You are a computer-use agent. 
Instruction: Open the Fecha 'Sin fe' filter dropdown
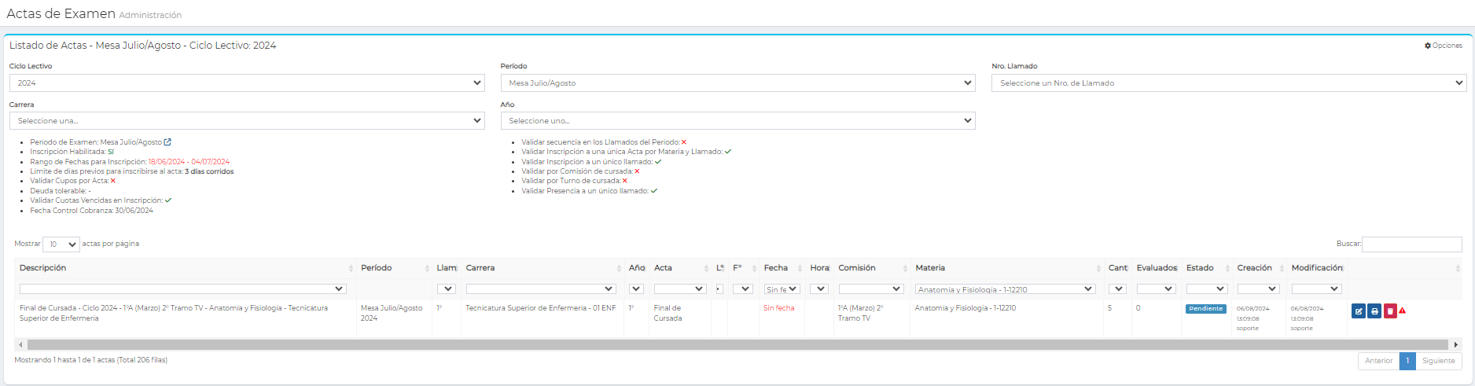tap(782, 289)
